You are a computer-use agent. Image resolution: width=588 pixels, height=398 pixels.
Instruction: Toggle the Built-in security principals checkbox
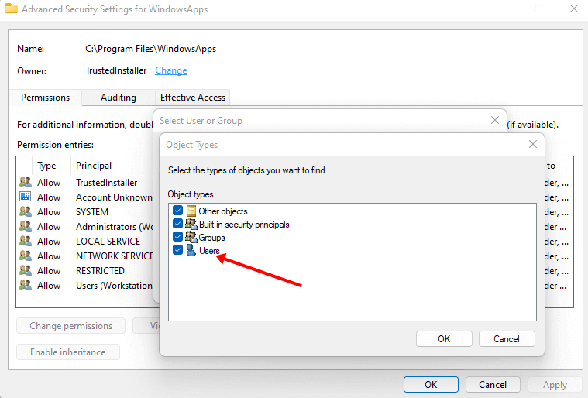177,224
